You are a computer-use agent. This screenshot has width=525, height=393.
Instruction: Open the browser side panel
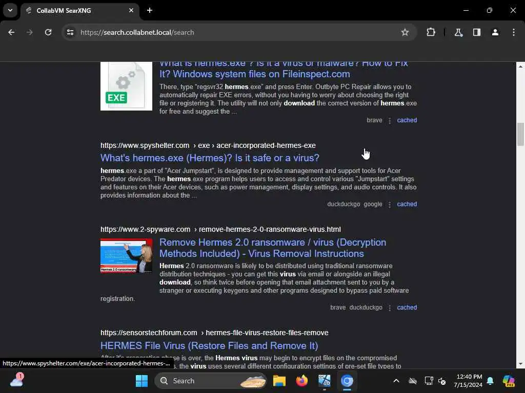pos(477,32)
